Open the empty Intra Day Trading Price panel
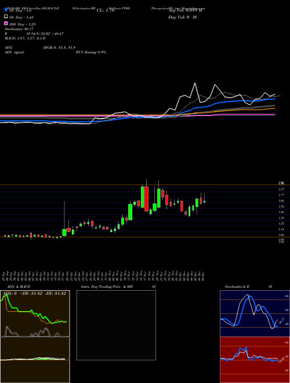The height and width of the screenshot is (383, 290). click(116, 325)
